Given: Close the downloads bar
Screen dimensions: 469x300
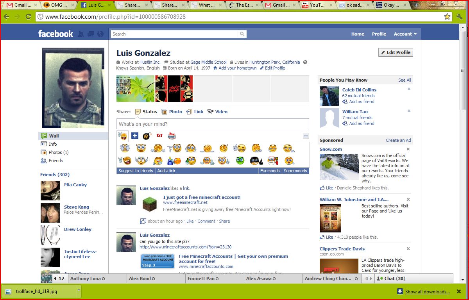Looking at the screenshot, I should coord(458,291).
